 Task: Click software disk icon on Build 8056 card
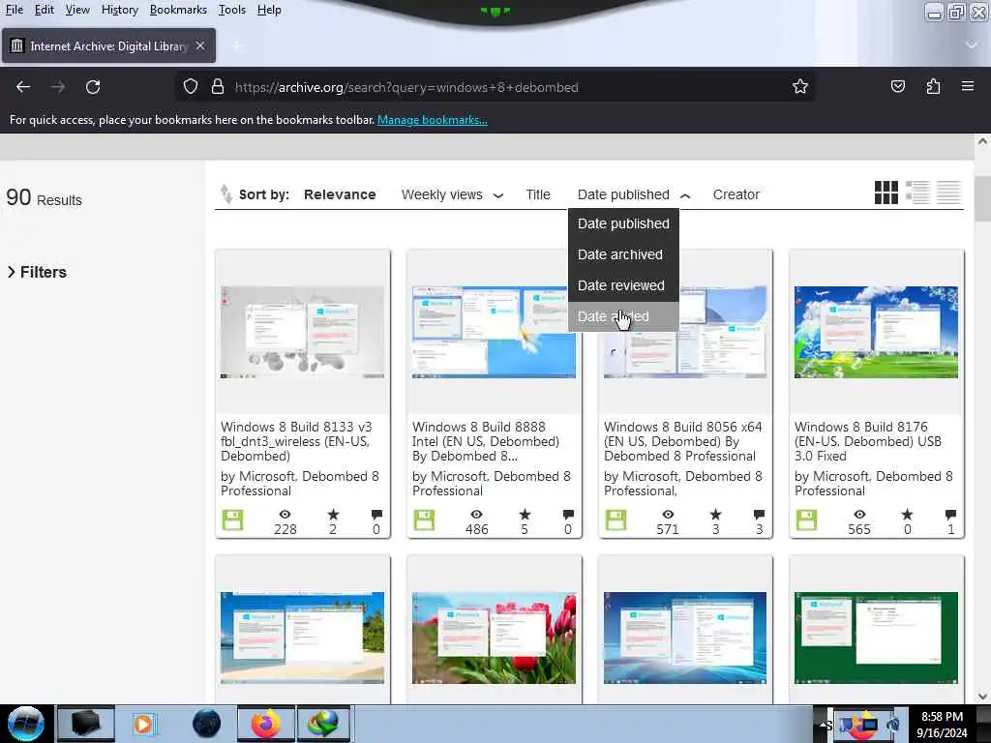tap(616, 520)
